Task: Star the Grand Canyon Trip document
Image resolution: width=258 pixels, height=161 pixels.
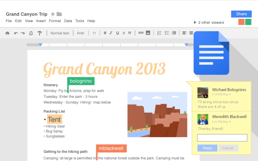Action: coord(53,14)
